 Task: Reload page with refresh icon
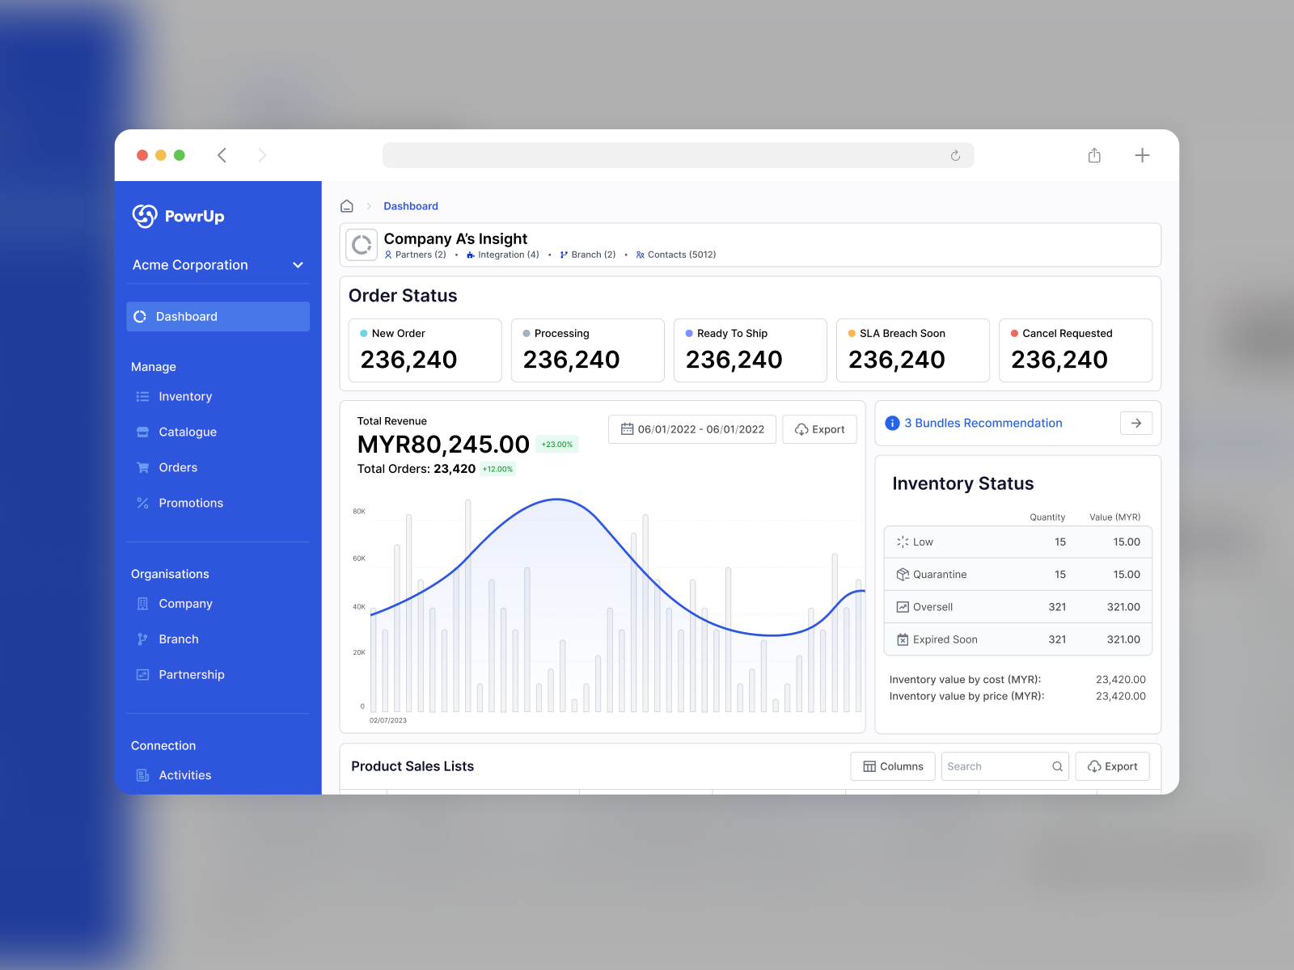(955, 155)
